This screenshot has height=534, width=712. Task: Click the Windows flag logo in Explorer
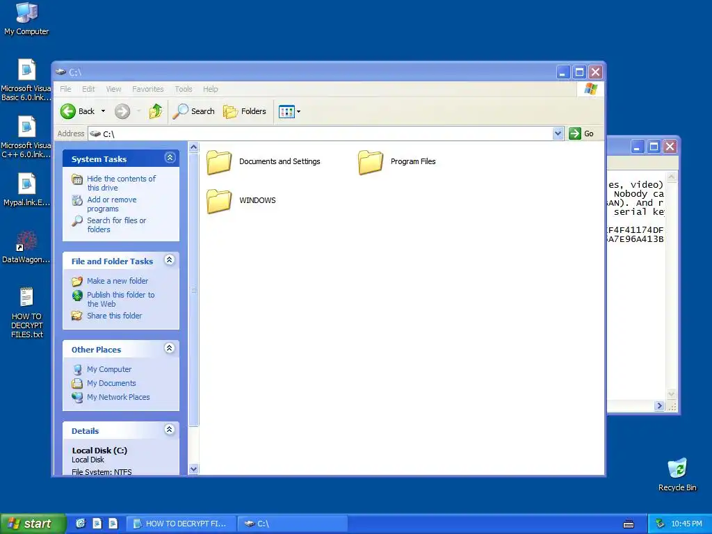click(591, 89)
